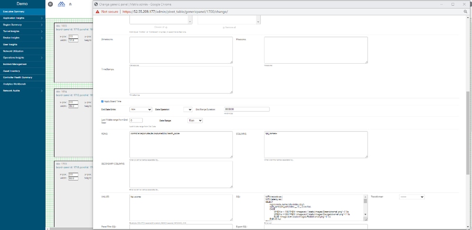This screenshot has width=472, height=230.
Task: Click the Remove all link
Action: pyautogui.click(x=229, y=27)
